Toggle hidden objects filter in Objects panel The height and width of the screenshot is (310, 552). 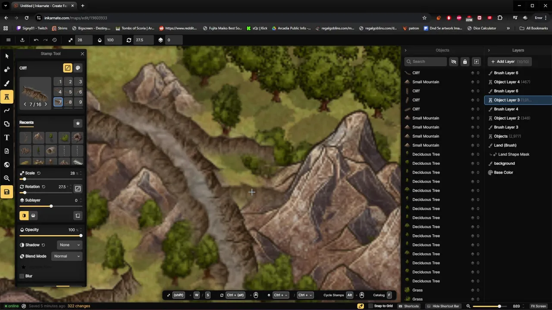[x=453, y=62]
